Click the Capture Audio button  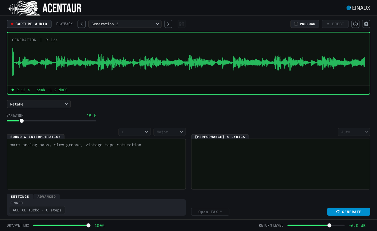click(x=29, y=24)
